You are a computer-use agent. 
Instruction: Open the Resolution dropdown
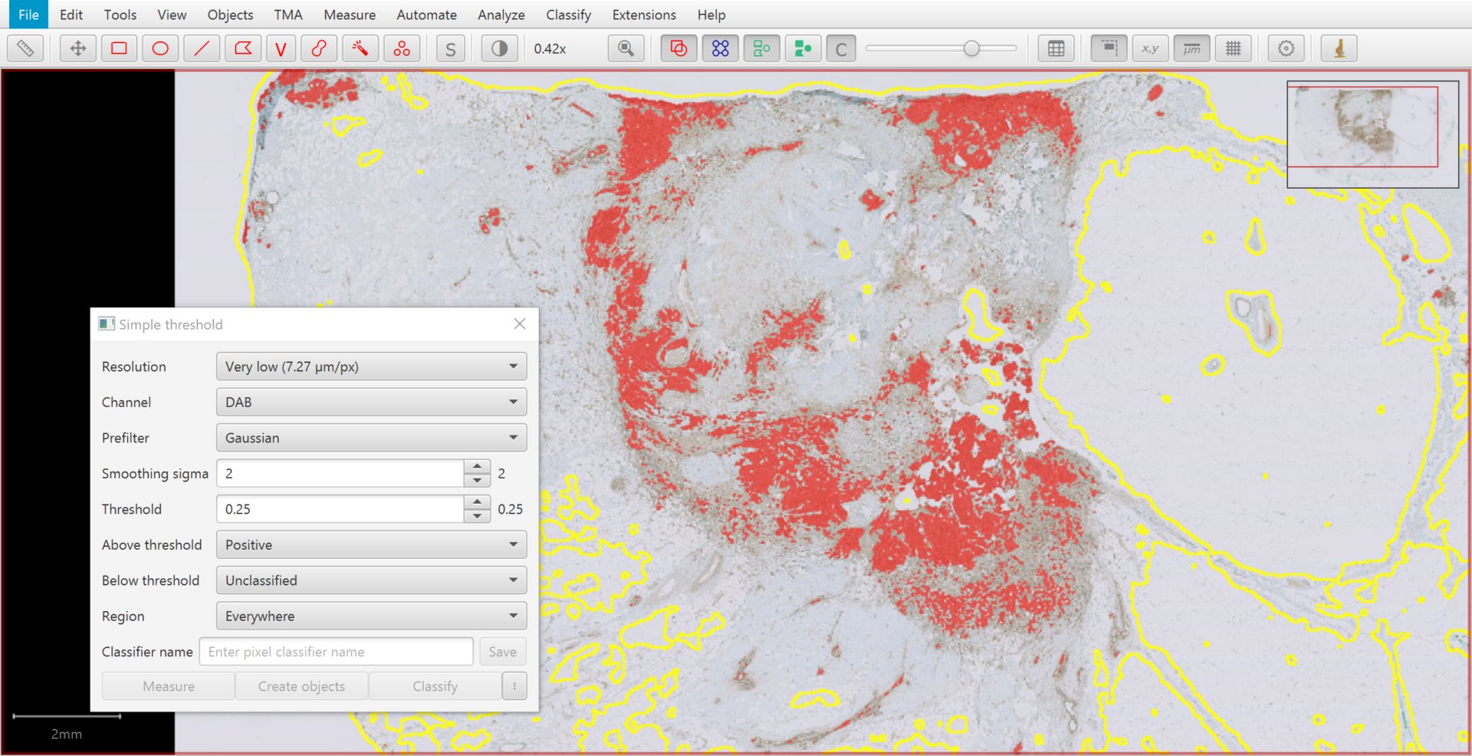point(371,366)
